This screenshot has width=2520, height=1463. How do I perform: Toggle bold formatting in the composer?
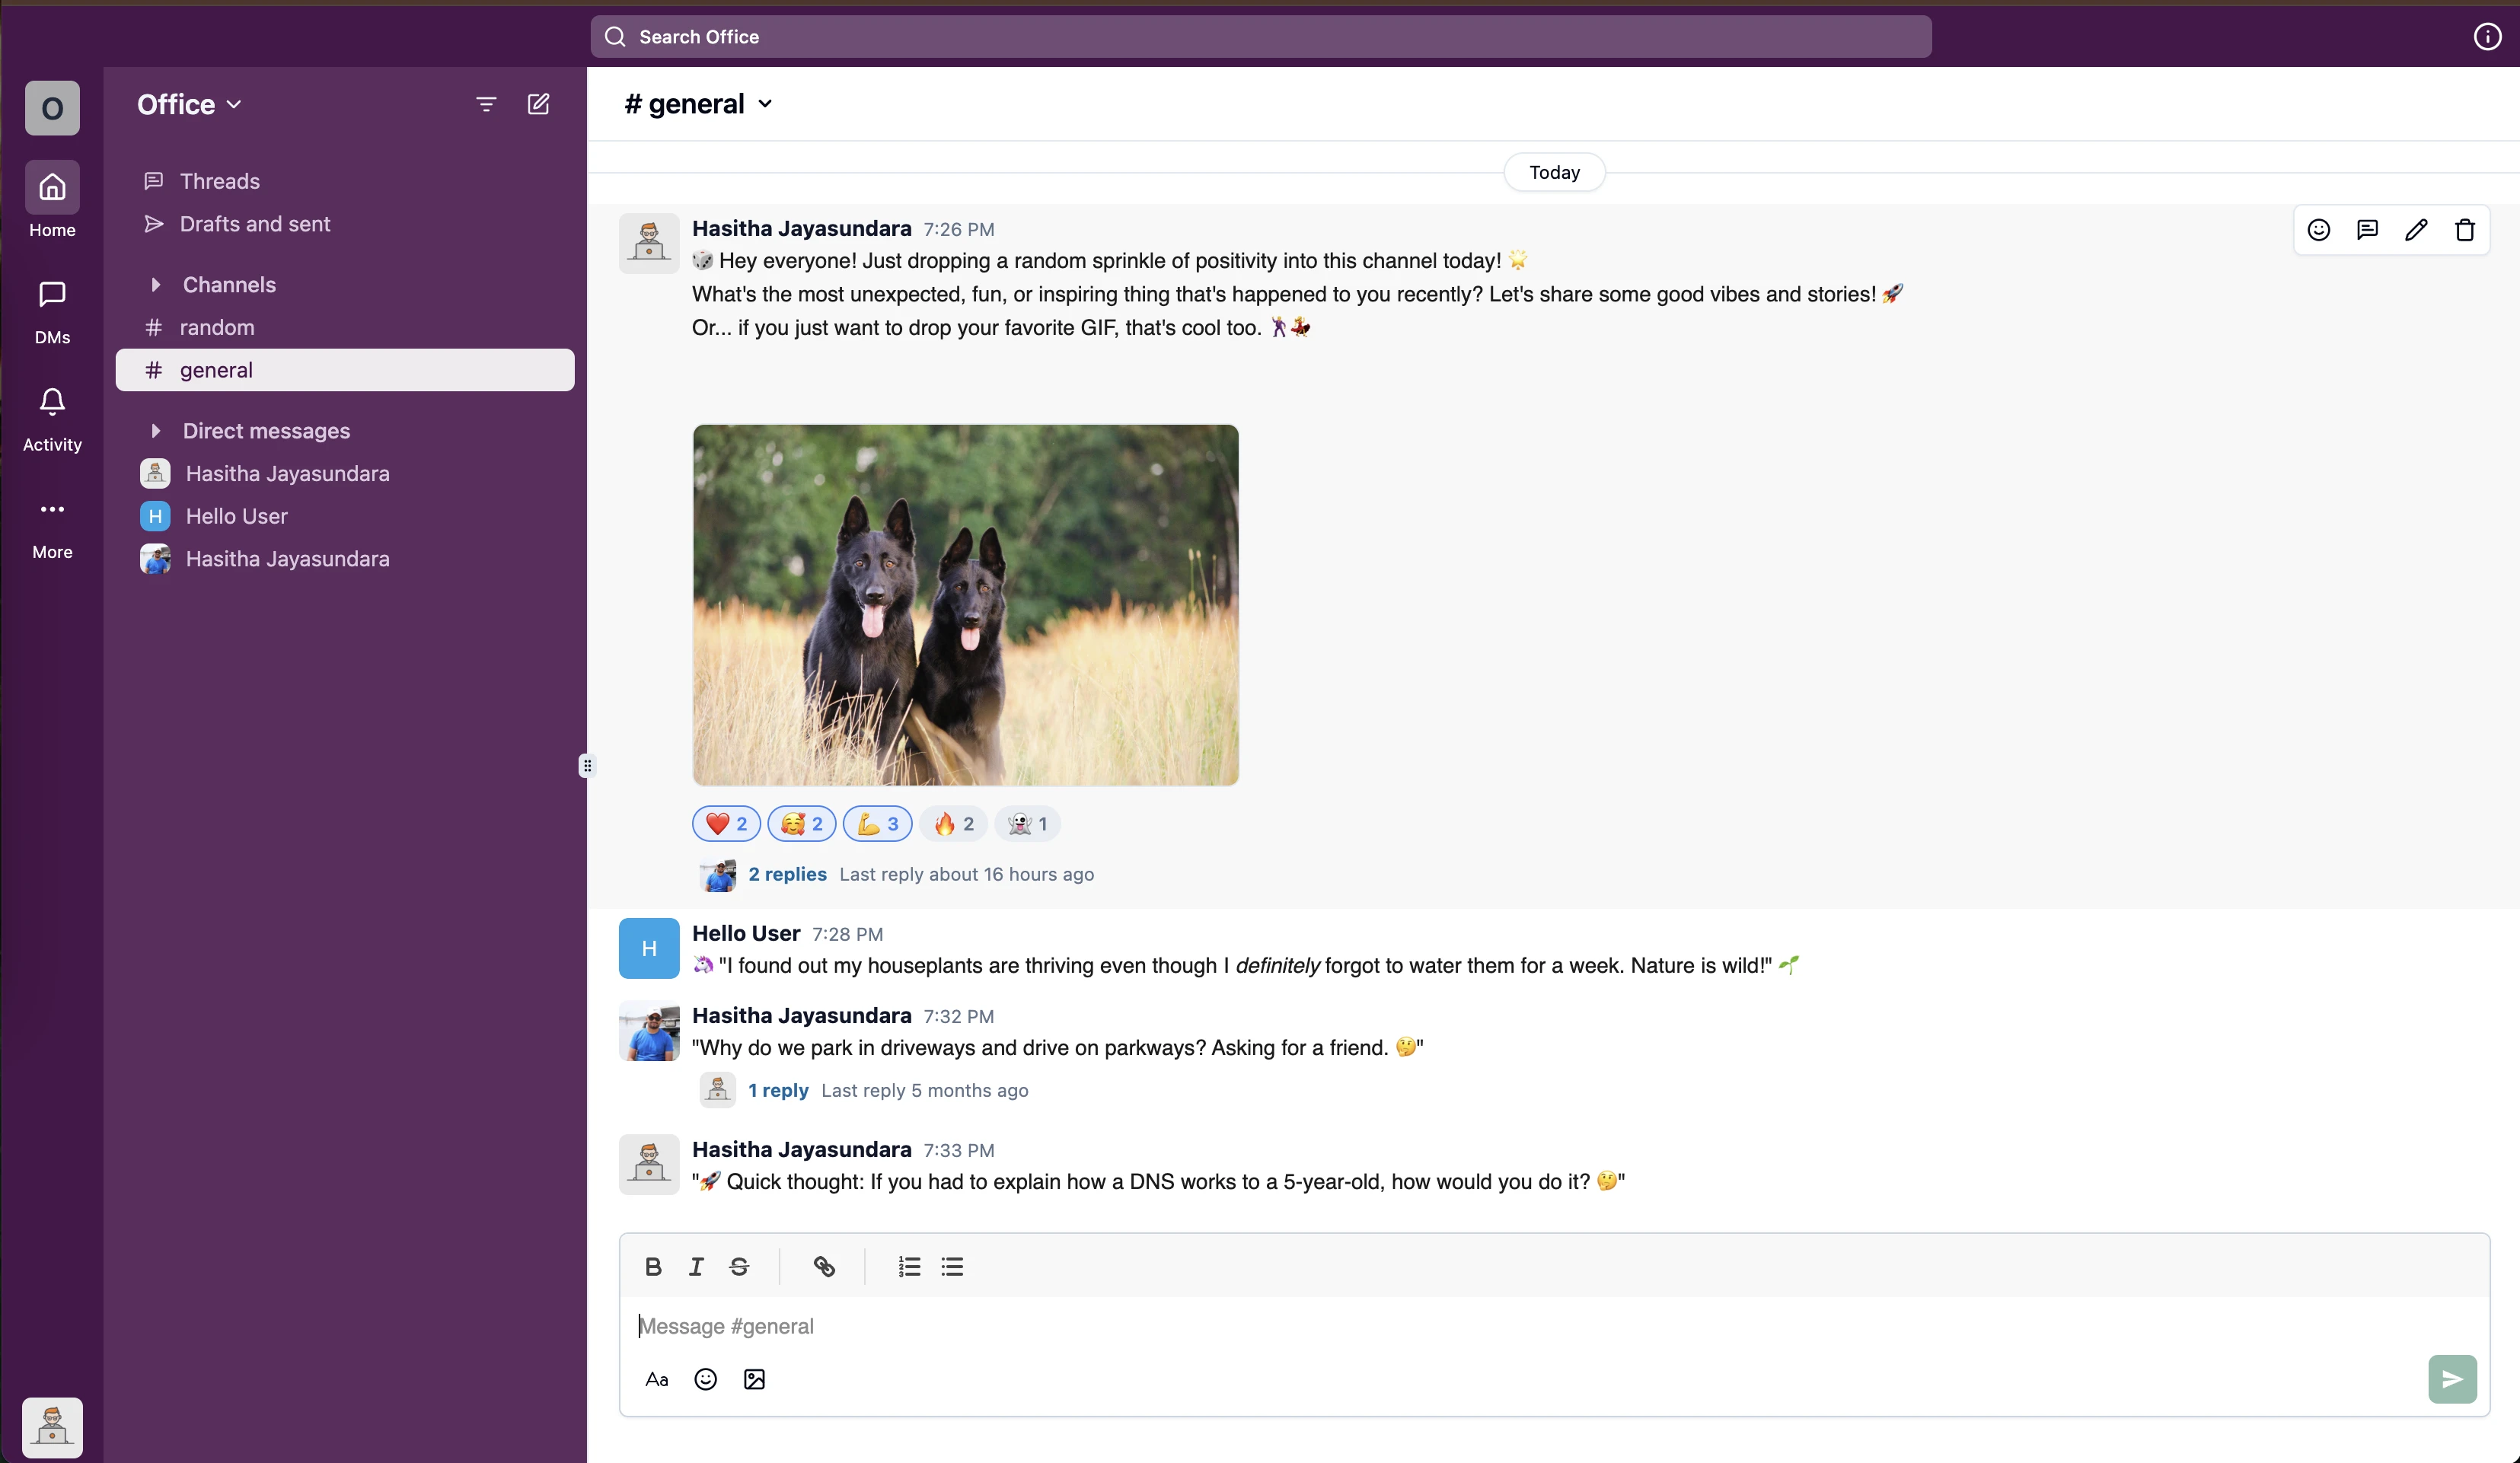pos(653,1266)
